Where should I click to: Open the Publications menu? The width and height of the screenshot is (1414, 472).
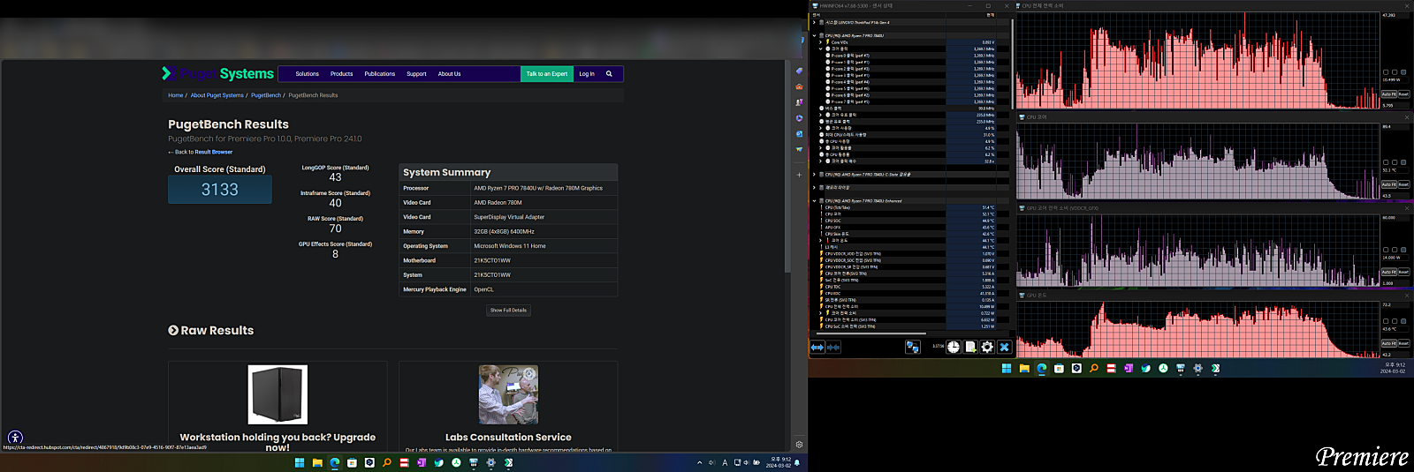point(380,74)
